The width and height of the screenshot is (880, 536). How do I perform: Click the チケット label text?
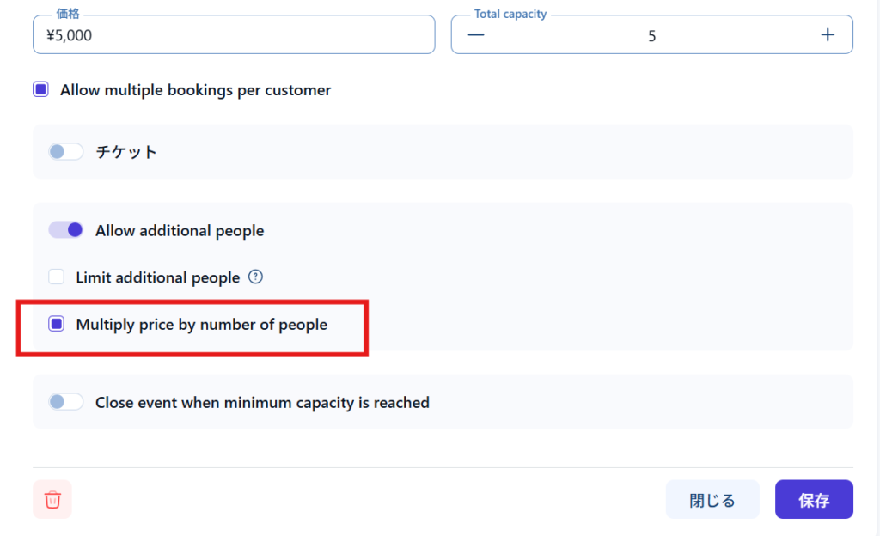[126, 152]
